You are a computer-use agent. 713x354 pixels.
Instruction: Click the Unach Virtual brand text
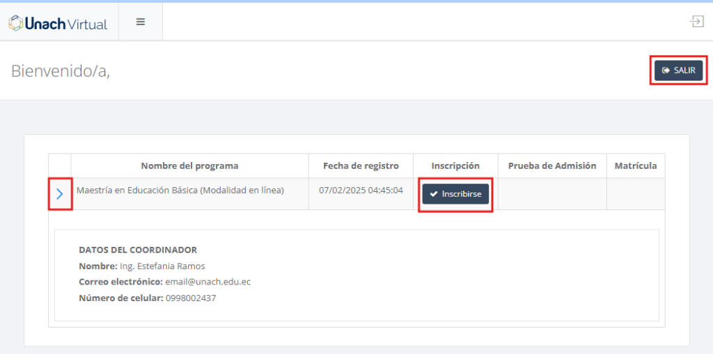click(66, 24)
